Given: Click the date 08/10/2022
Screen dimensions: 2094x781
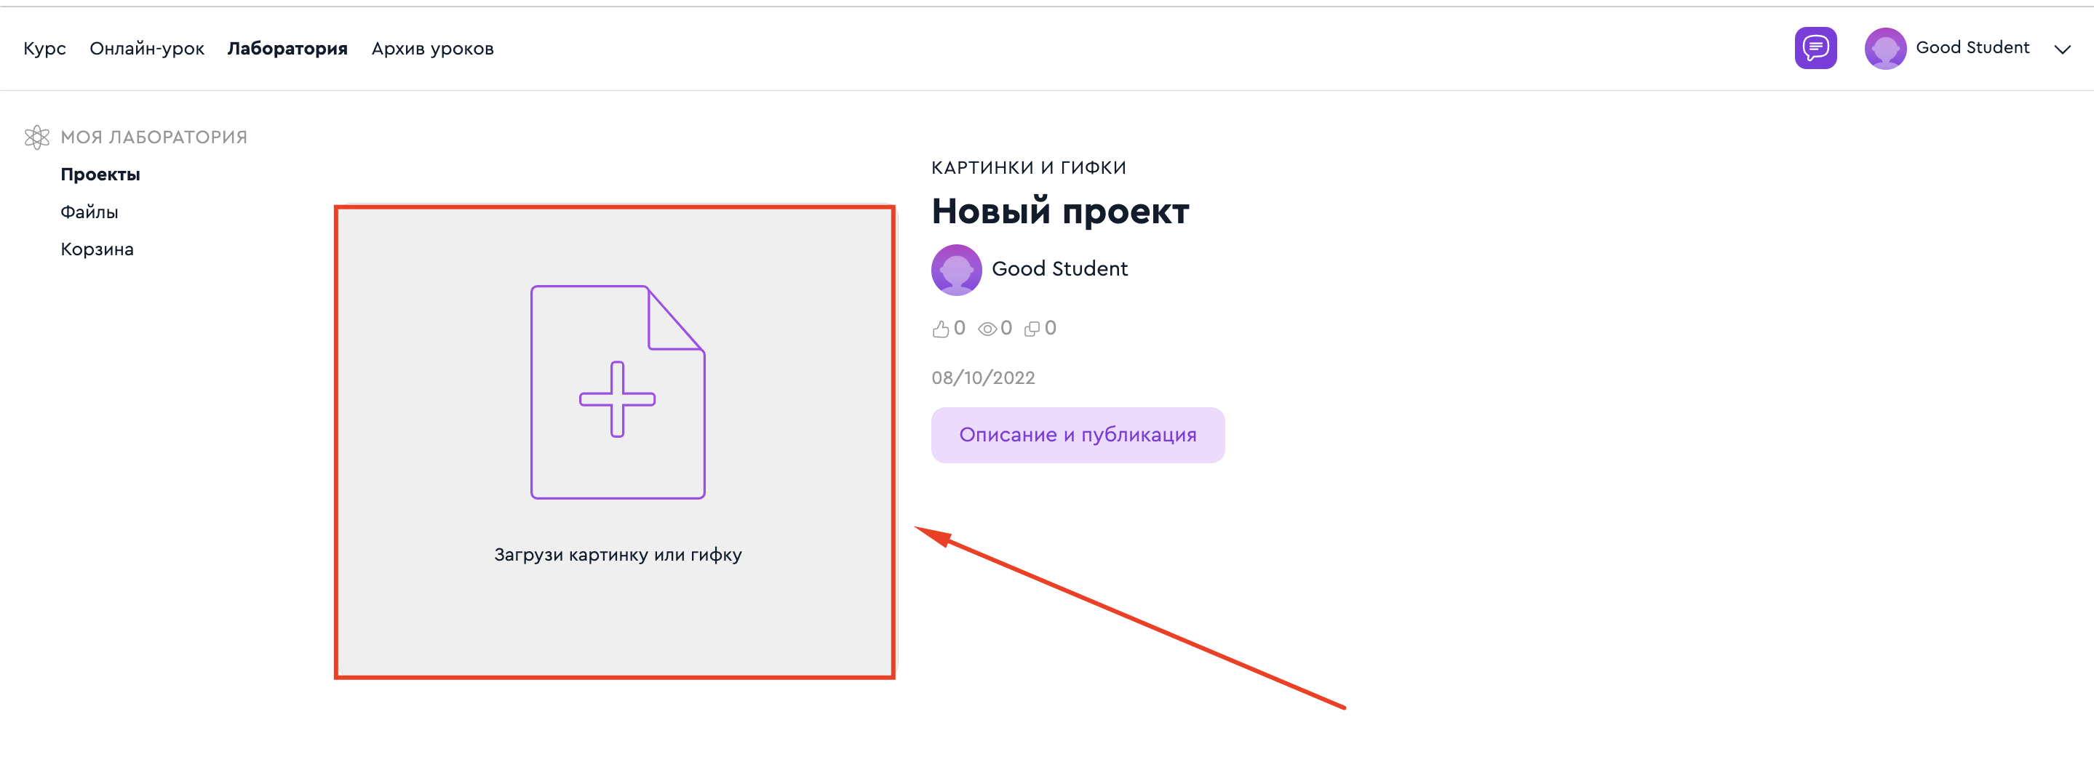Looking at the screenshot, I should [x=983, y=378].
